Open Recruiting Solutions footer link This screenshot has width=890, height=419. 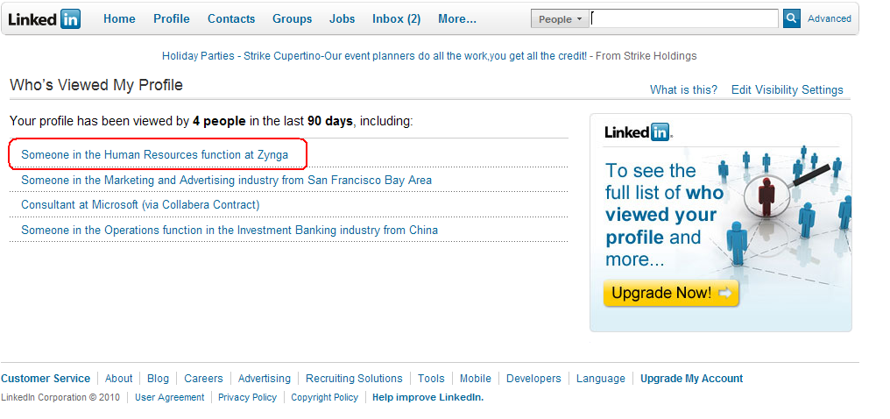pos(354,379)
